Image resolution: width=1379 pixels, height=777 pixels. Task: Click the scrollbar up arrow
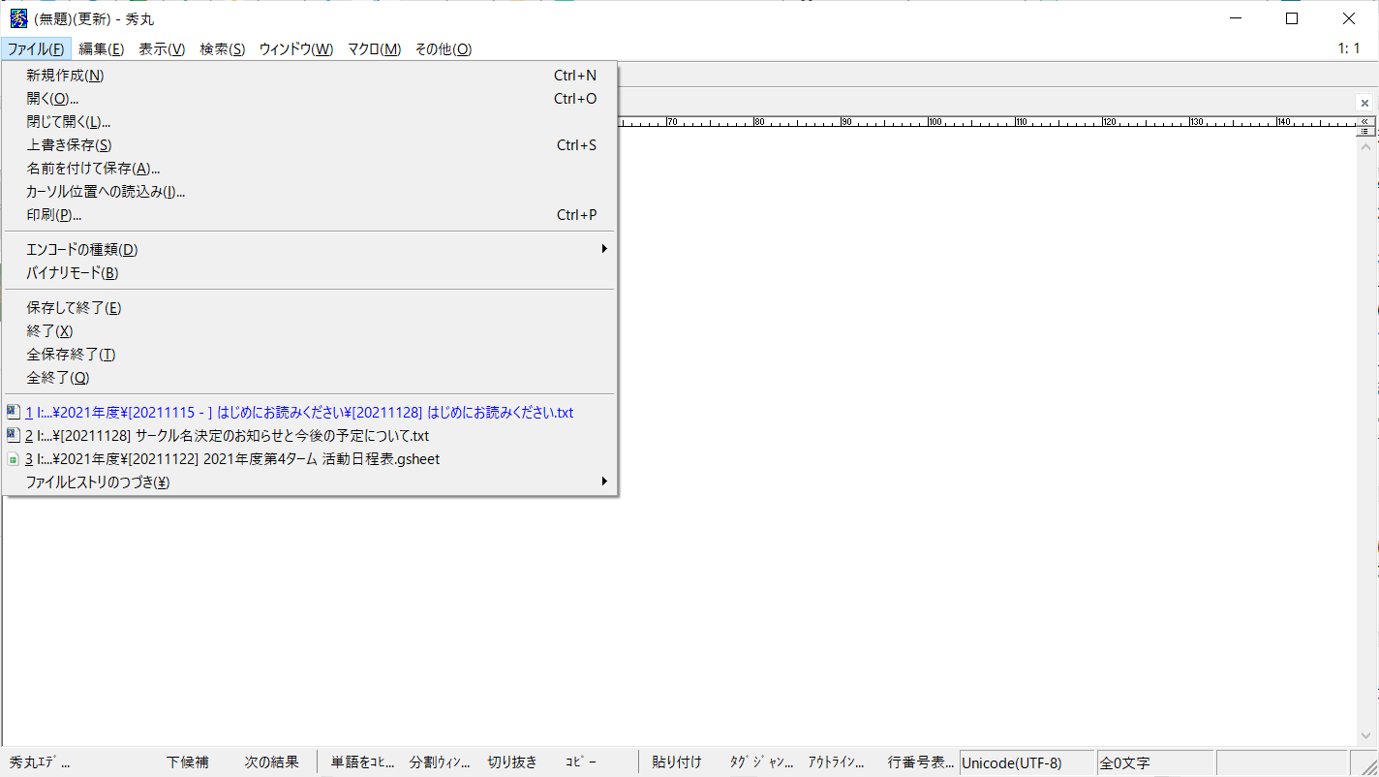[x=1366, y=147]
